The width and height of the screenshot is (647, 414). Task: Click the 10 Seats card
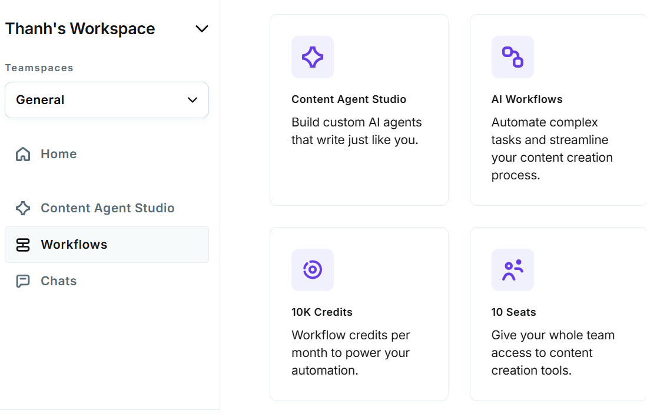tap(558, 313)
